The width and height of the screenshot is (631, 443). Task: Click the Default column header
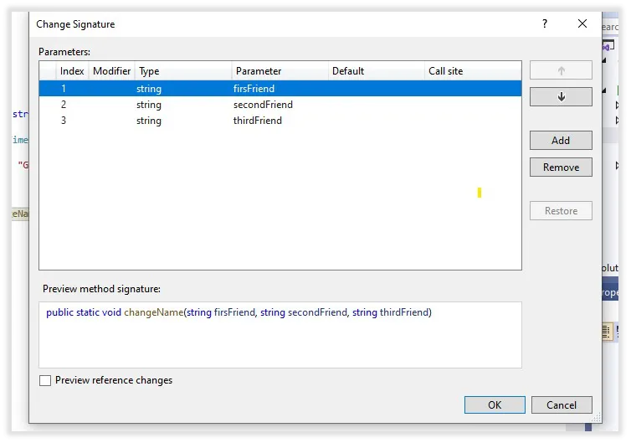click(377, 71)
